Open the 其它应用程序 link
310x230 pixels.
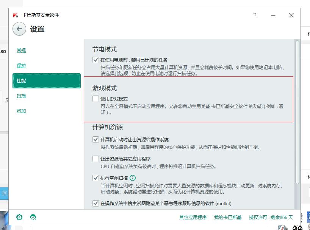pyautogui.click(x=193, y=218)
